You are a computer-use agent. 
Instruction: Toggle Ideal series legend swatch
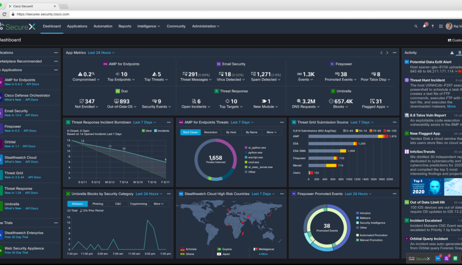pyautogui.click(x=143, y=131)
